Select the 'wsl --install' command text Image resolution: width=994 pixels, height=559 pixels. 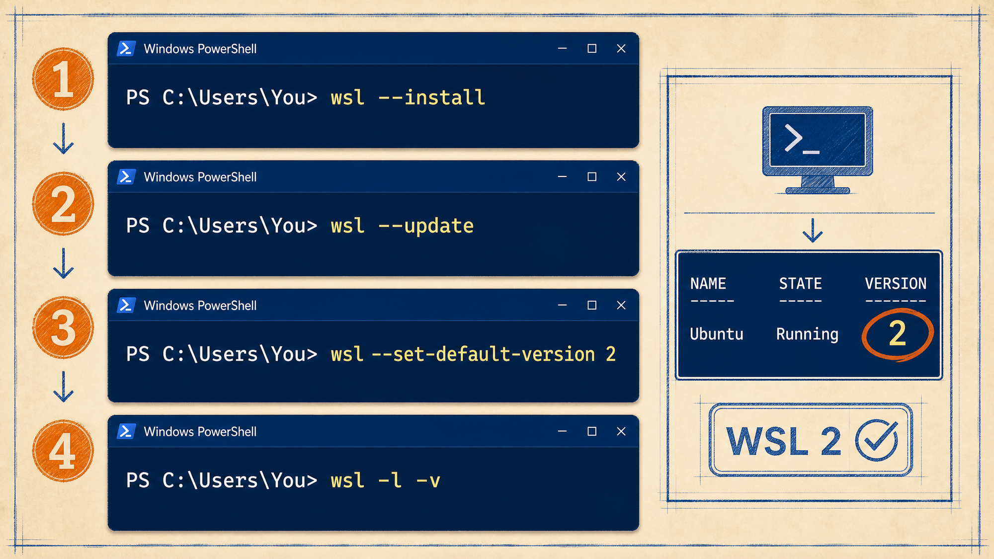408,97
